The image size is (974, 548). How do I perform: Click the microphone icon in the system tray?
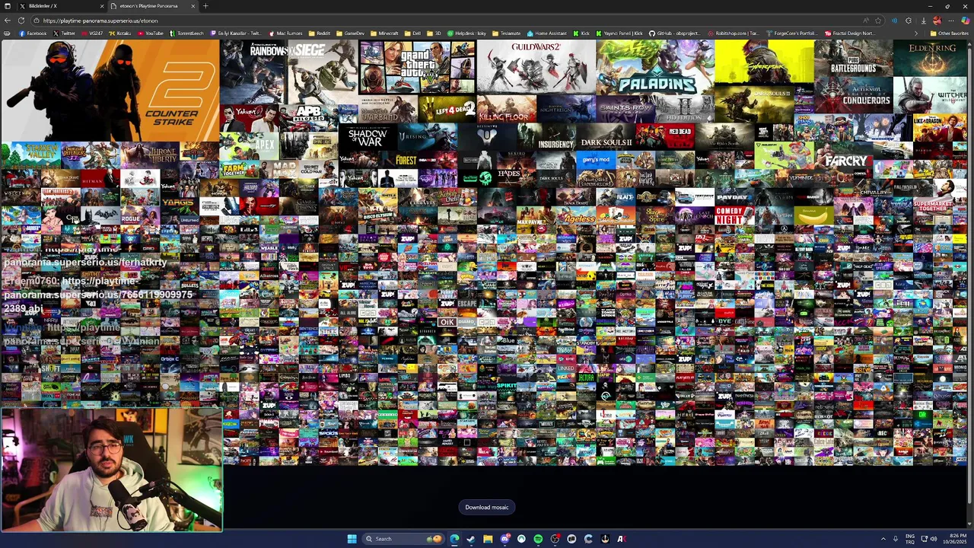click(896, 539)
